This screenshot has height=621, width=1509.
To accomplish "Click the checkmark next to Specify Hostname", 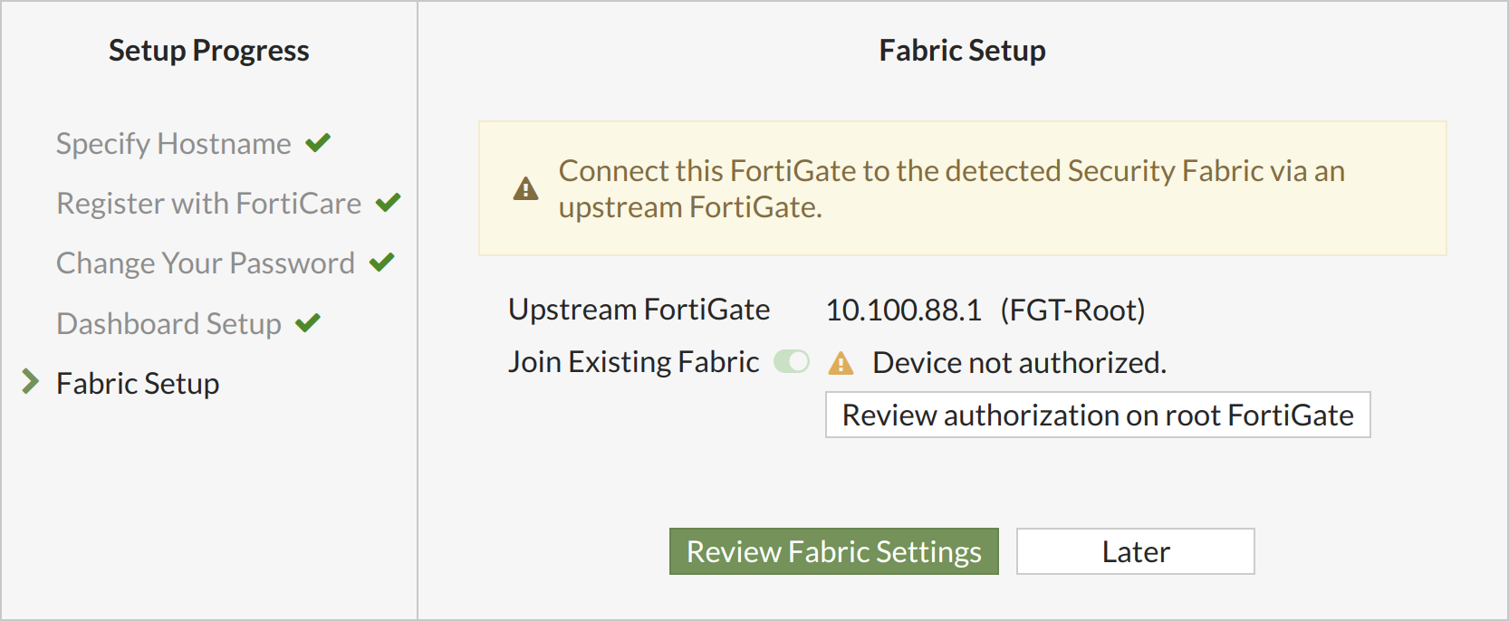I will [x=318, y=143].
